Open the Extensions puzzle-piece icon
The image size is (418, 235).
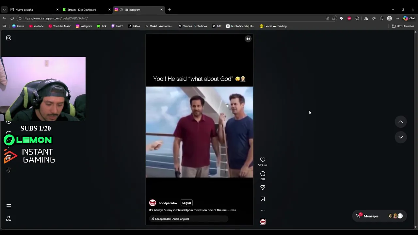pyautogui.click(x=357, y=18)
